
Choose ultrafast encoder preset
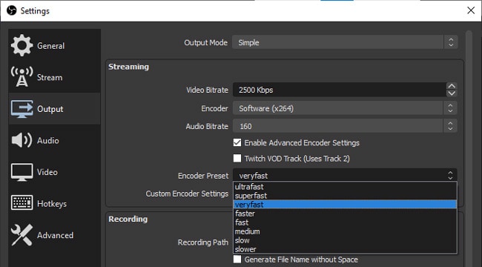coord(345,186)
